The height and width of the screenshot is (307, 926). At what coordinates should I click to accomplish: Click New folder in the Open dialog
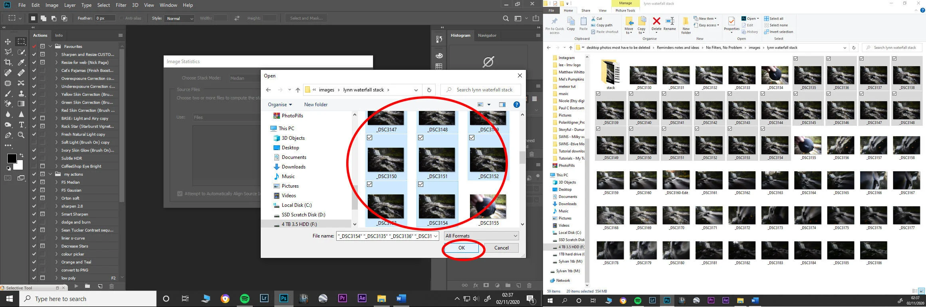tap(316, 105)
